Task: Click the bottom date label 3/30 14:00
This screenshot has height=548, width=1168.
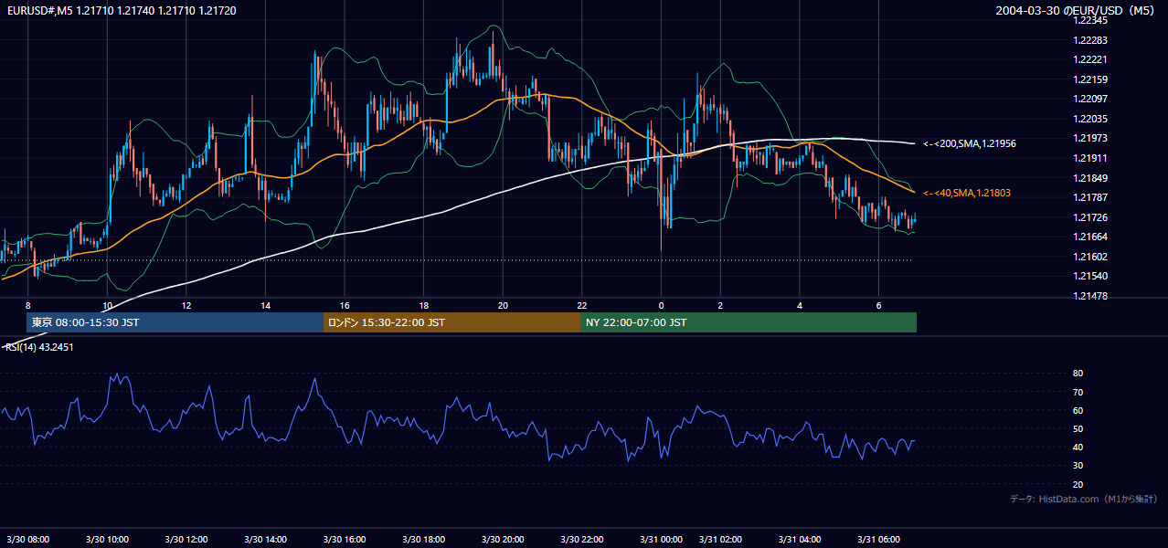Action: 265,540
